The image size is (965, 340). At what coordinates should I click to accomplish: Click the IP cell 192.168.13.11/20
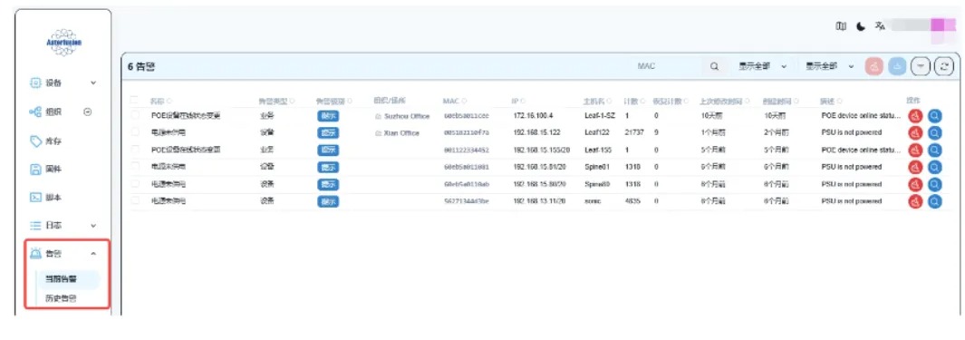pyautogui.click(x=539, y=201)
